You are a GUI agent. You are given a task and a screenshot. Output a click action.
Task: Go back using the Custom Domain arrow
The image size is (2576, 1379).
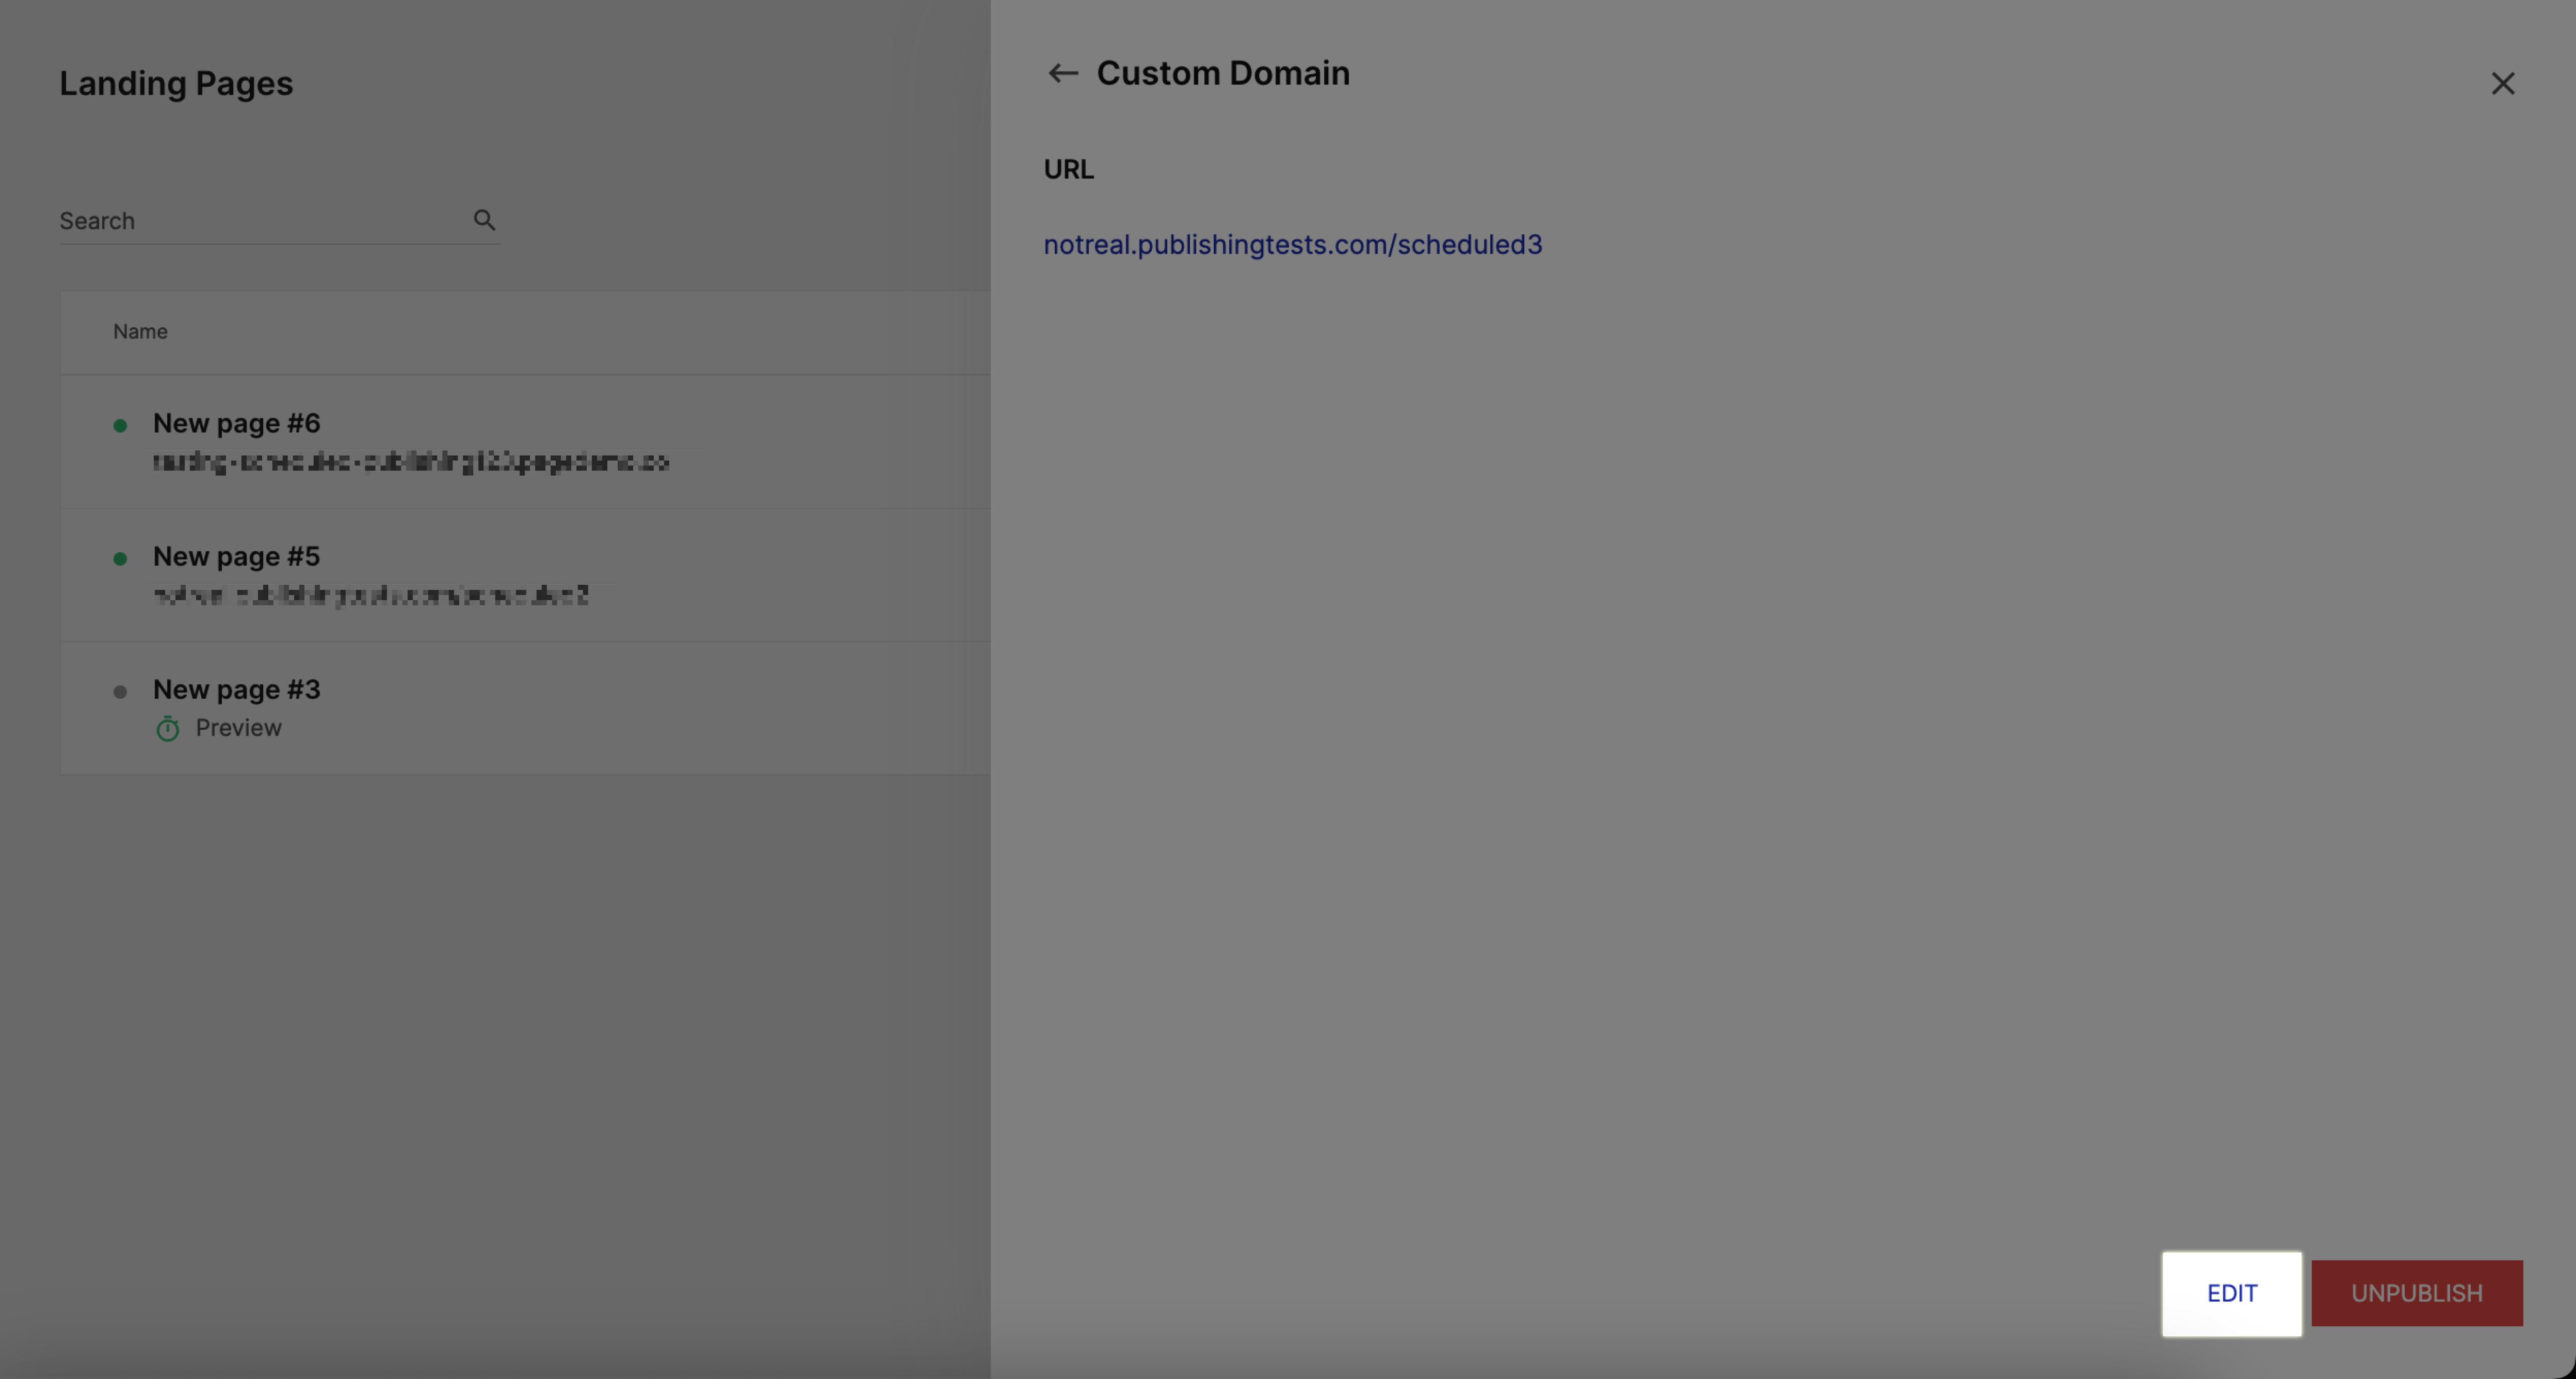point(1062,73)
